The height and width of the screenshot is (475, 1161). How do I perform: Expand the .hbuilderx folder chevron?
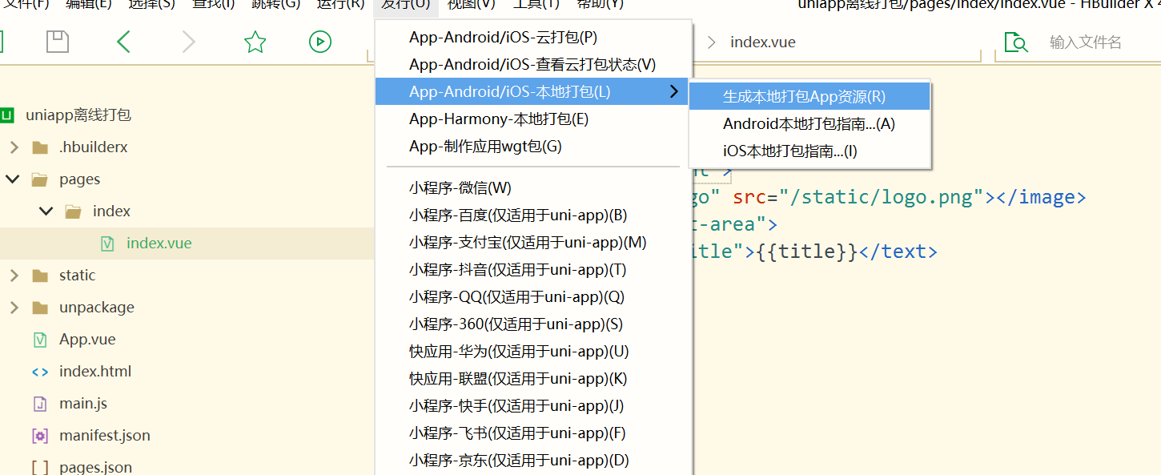[13, 147]
